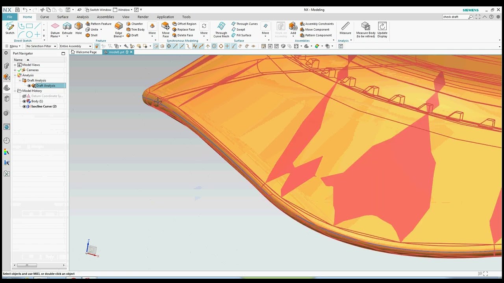Open the Welcome Page tab

coord(84,52)
